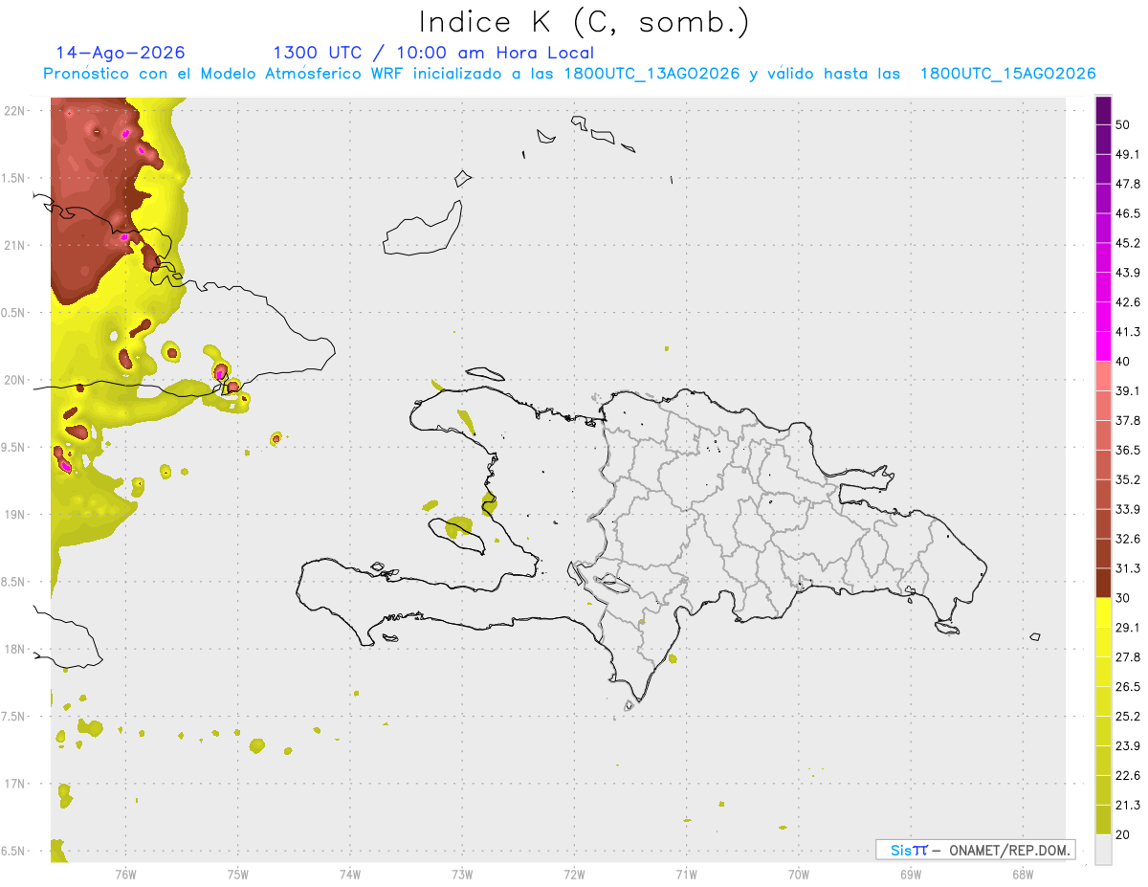This screenshot has width=1148, height=887.
Task: Click the legend value '47.8'
Action: (x=1128, y=184)
